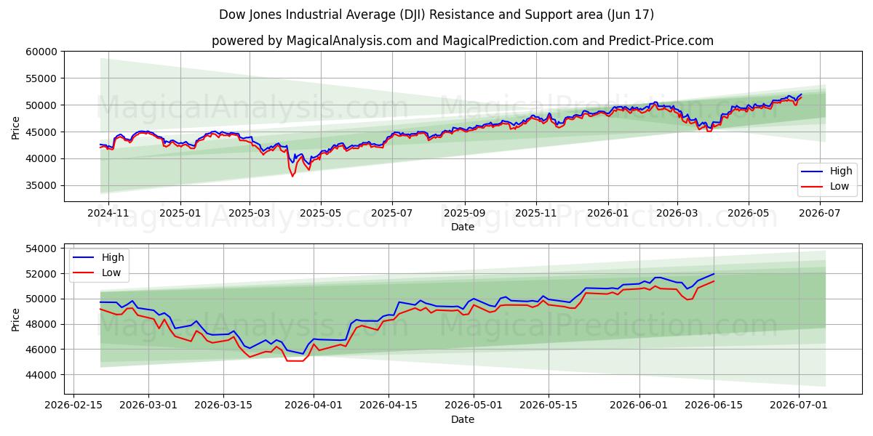
Task: Click the 2026-01 date tick label
Action: [607, 213]
